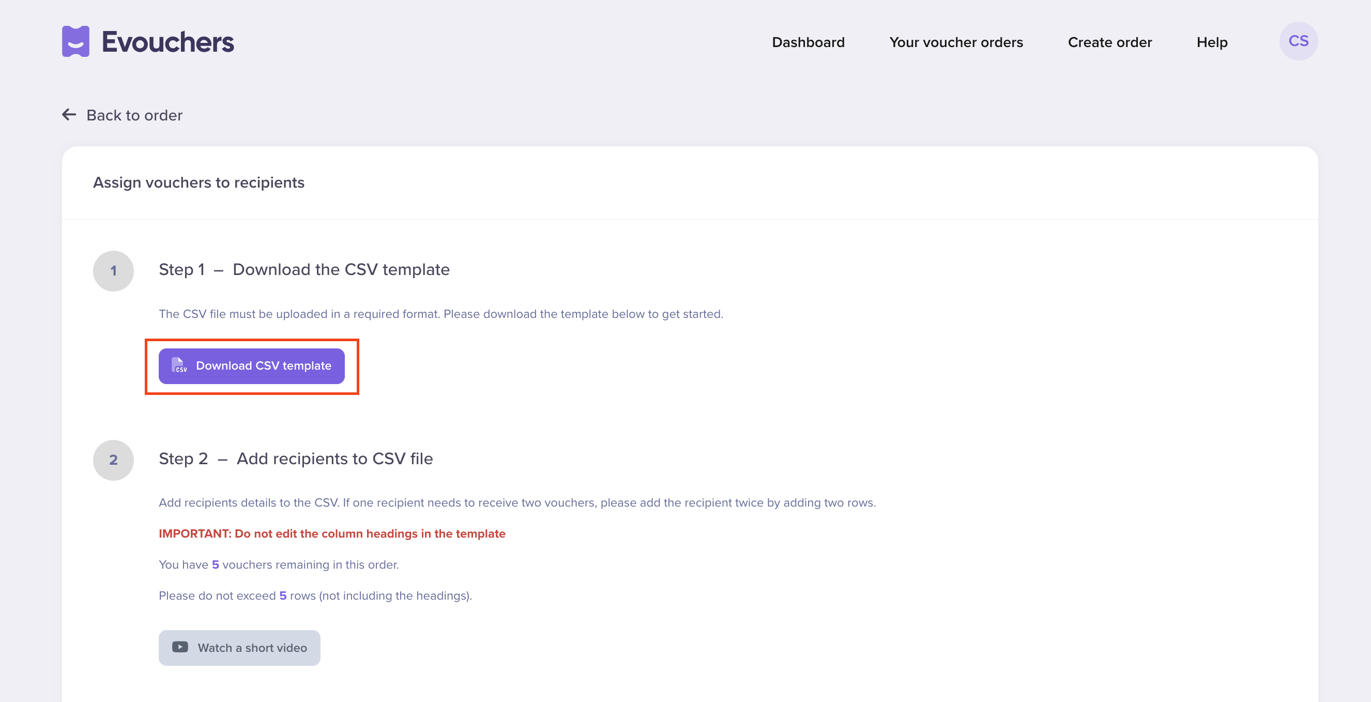Click the CSV file icon on the download button
Viewport: 1371px width, 702px height.
click(x=179, y=365)
